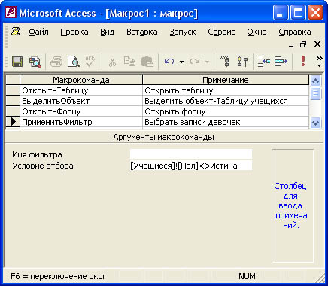Click the row selector of ОткрытьТаблицу row

13,90
